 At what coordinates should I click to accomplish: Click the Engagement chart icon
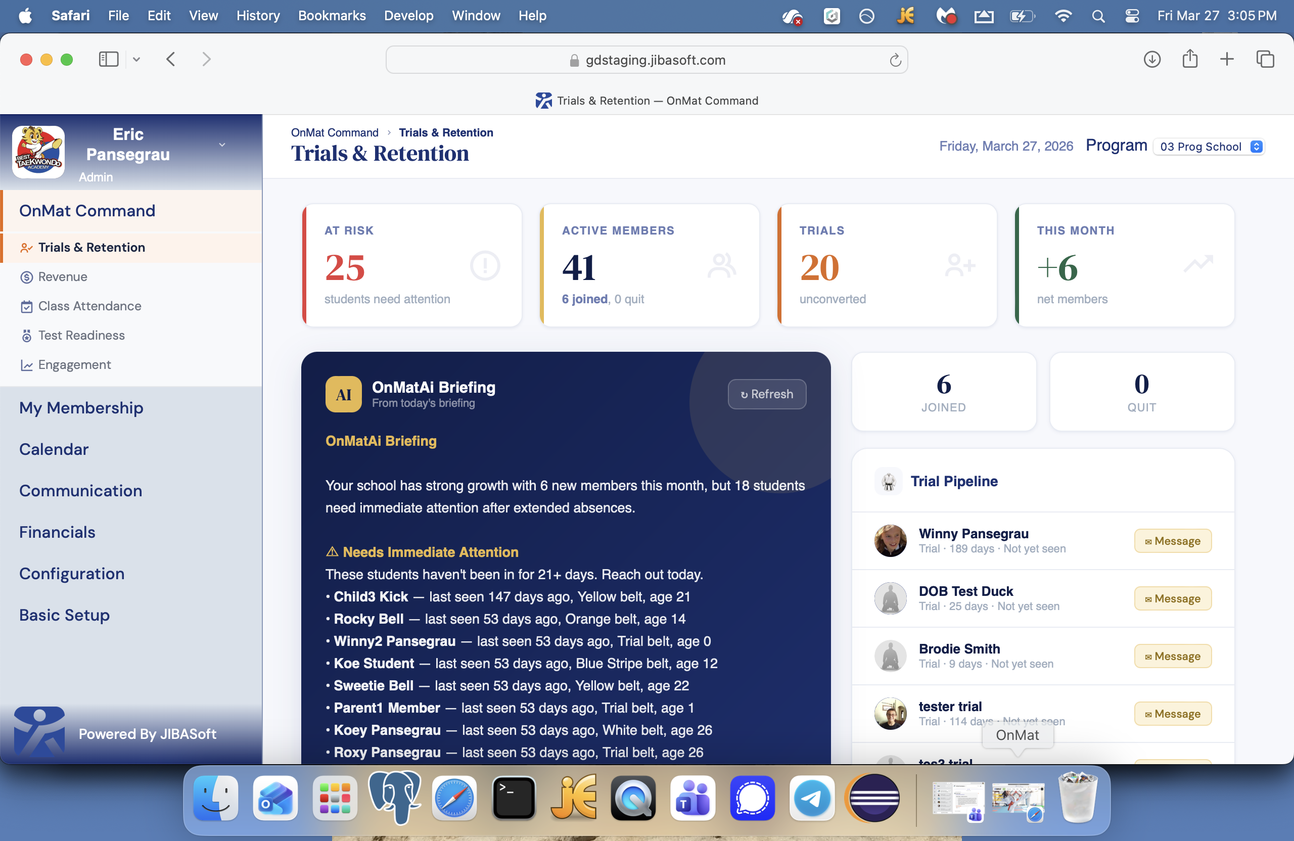pos(26,365)
